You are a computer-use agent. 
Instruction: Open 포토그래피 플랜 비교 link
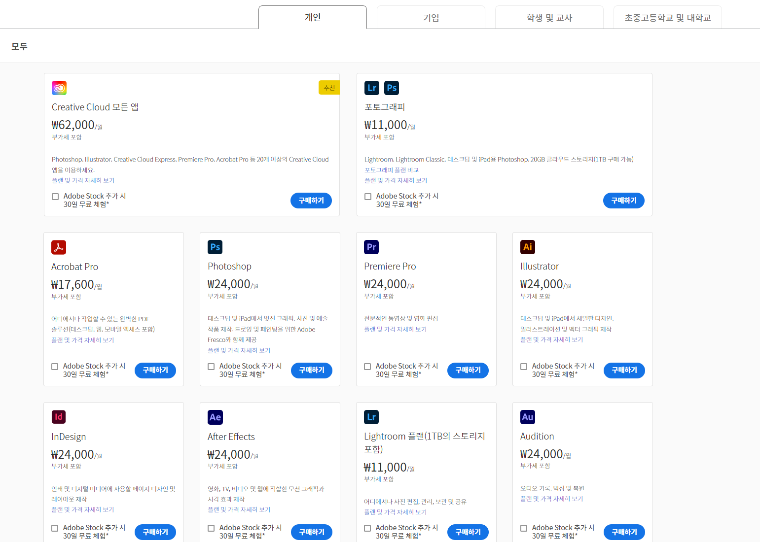click(x=392, y=170)
